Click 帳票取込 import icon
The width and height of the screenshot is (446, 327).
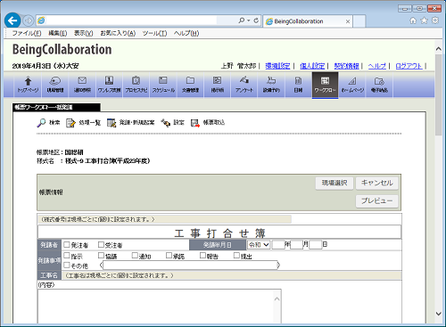[195, 123]
